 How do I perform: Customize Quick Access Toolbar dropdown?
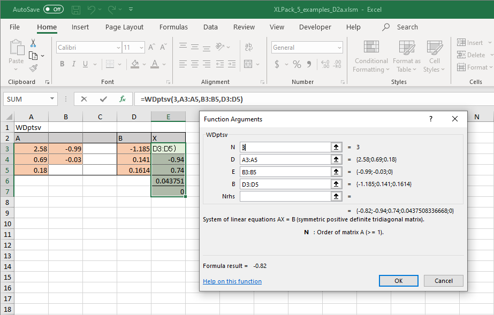pyautogui.click(x=131, y=10)
